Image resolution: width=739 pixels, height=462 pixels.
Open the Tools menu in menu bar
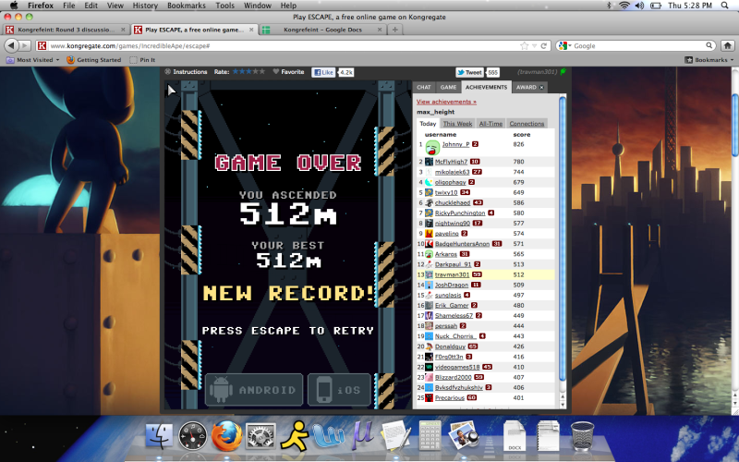click(224, 6)
